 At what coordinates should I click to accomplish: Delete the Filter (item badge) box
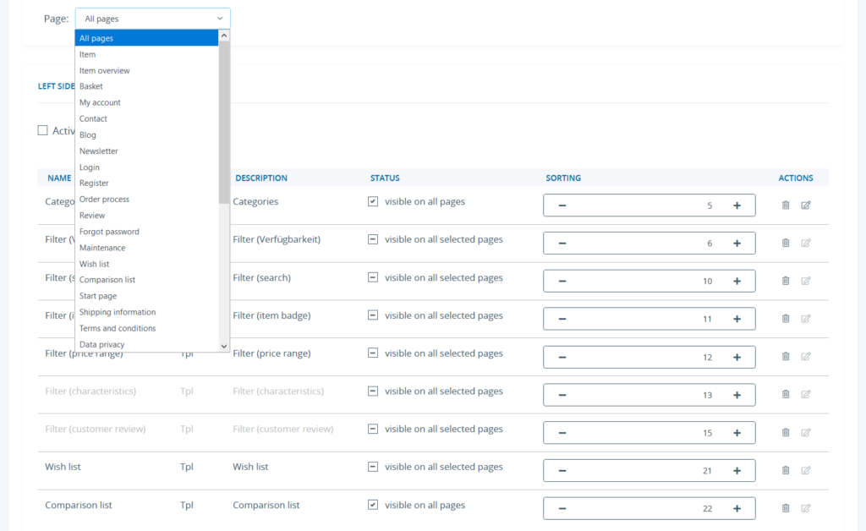click(x=785, y=318)
